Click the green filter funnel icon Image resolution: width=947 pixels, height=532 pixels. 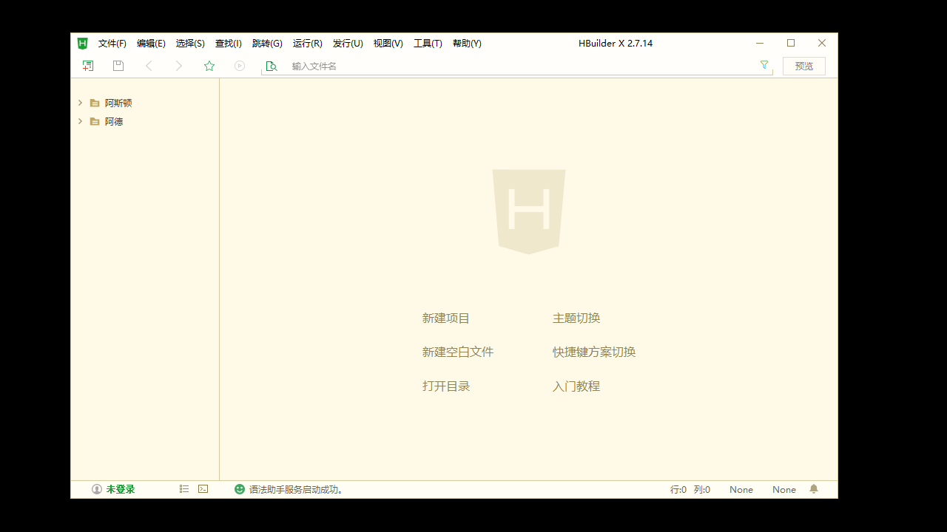pos(764,65)
